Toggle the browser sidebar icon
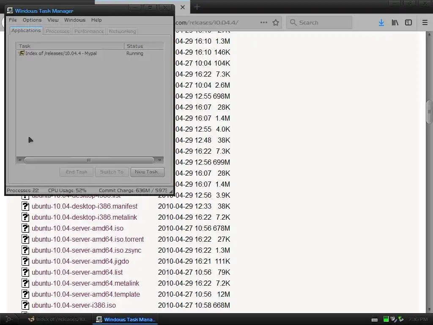The image size is (433, 325). click(408, 22)
